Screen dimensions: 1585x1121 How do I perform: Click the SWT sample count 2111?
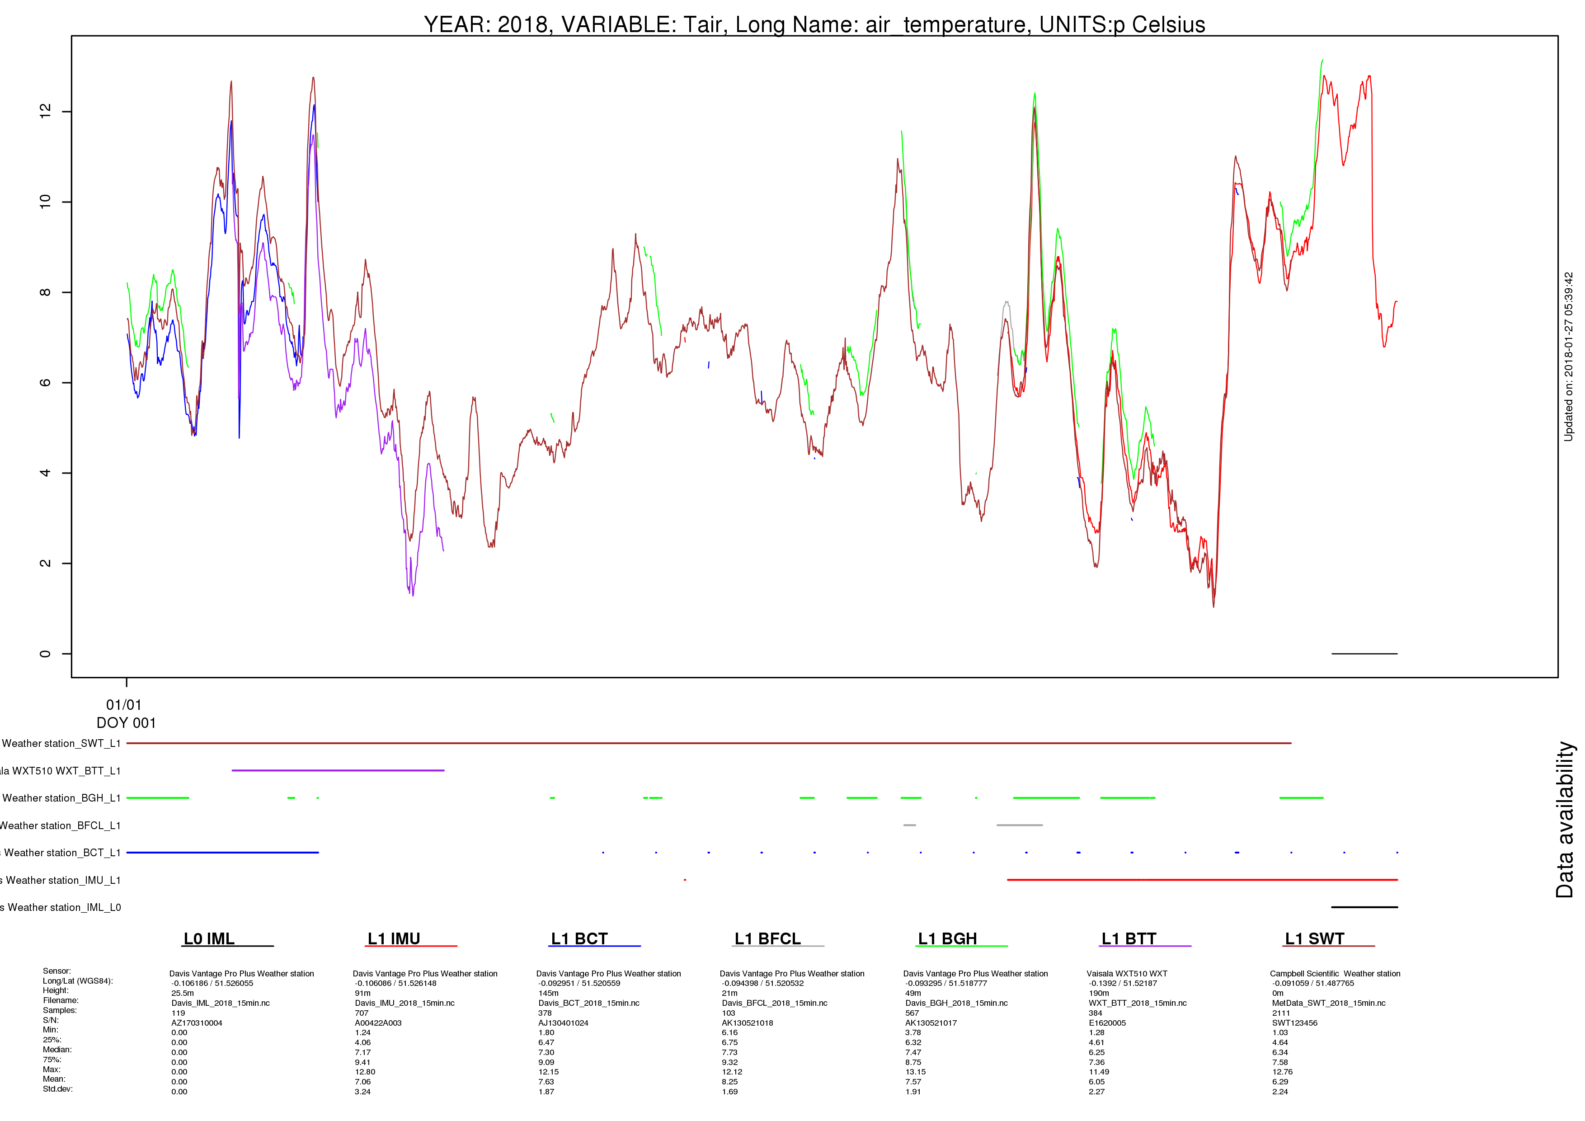coord(1281,1013)
